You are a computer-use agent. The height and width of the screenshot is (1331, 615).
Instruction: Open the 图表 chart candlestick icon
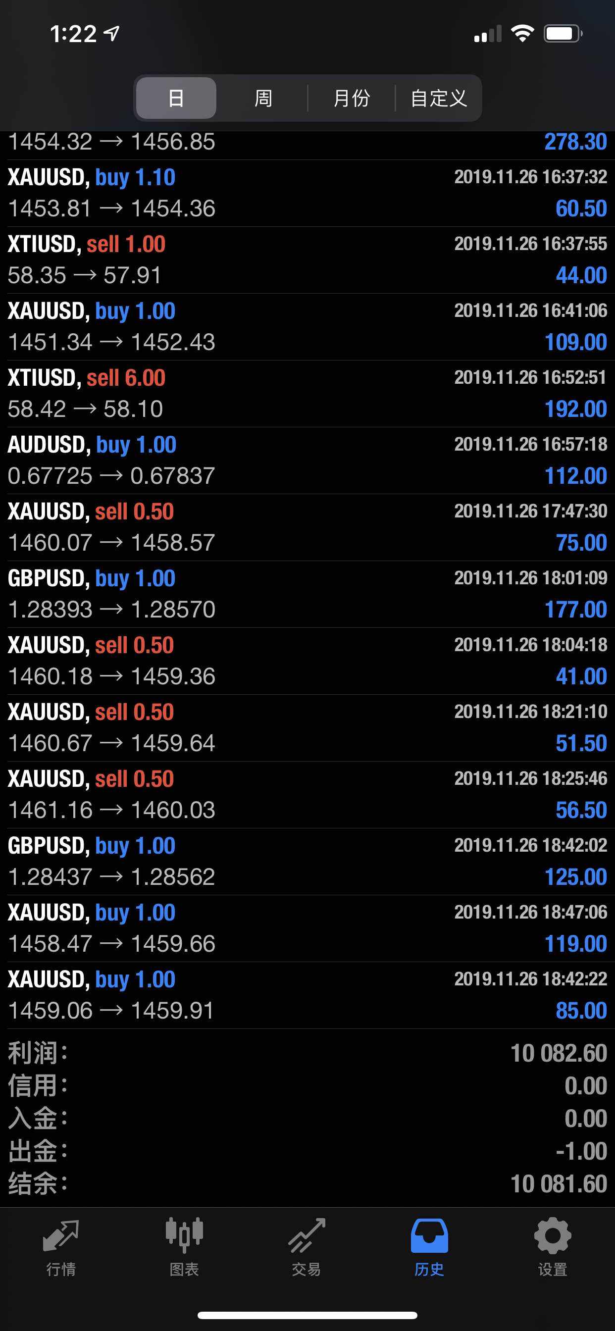[x=184, y=1235]
